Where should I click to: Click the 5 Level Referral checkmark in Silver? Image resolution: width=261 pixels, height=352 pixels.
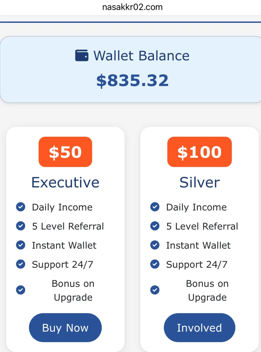pos(155,226)
